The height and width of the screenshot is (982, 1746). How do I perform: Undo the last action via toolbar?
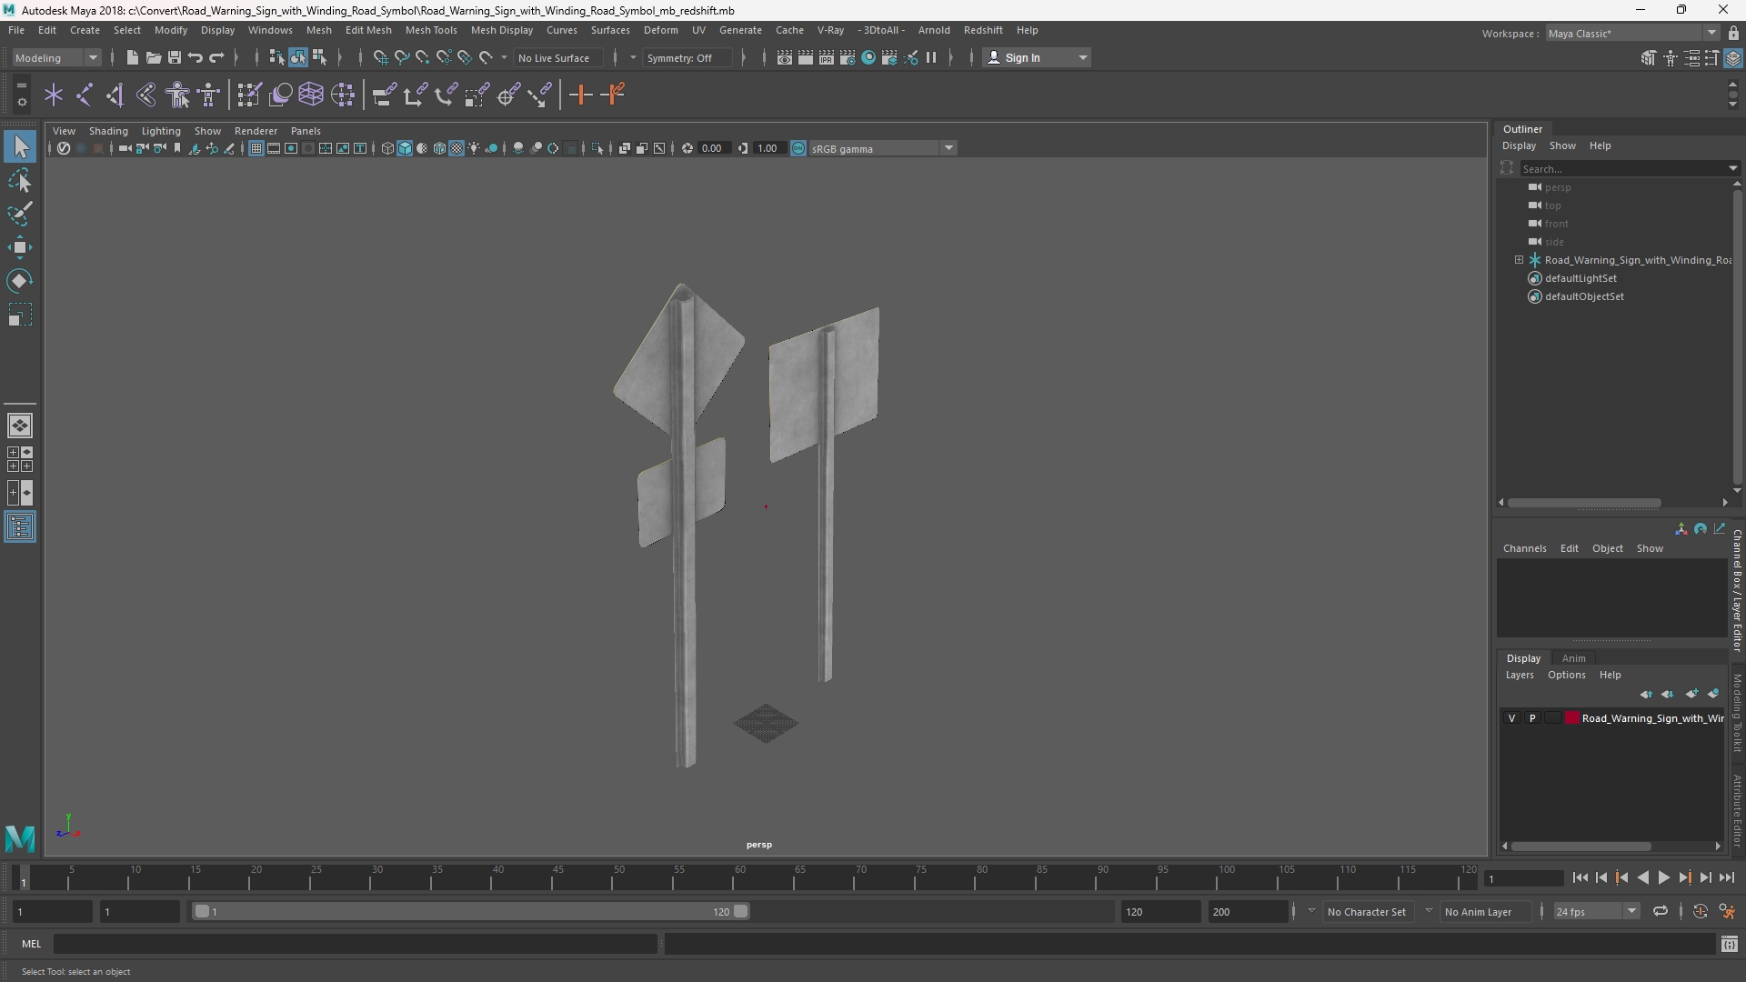pos(195,57)
